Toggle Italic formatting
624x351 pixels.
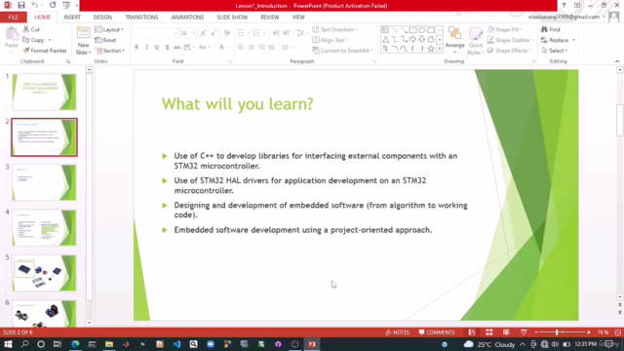(x=146, y=48)
